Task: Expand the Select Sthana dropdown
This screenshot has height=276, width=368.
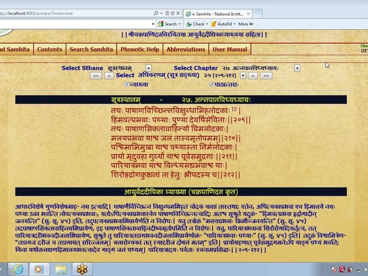Action: (147, 68)
